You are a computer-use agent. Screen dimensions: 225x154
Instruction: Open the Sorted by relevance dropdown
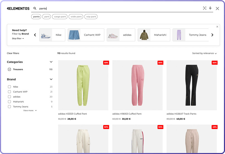pos(204,53)
